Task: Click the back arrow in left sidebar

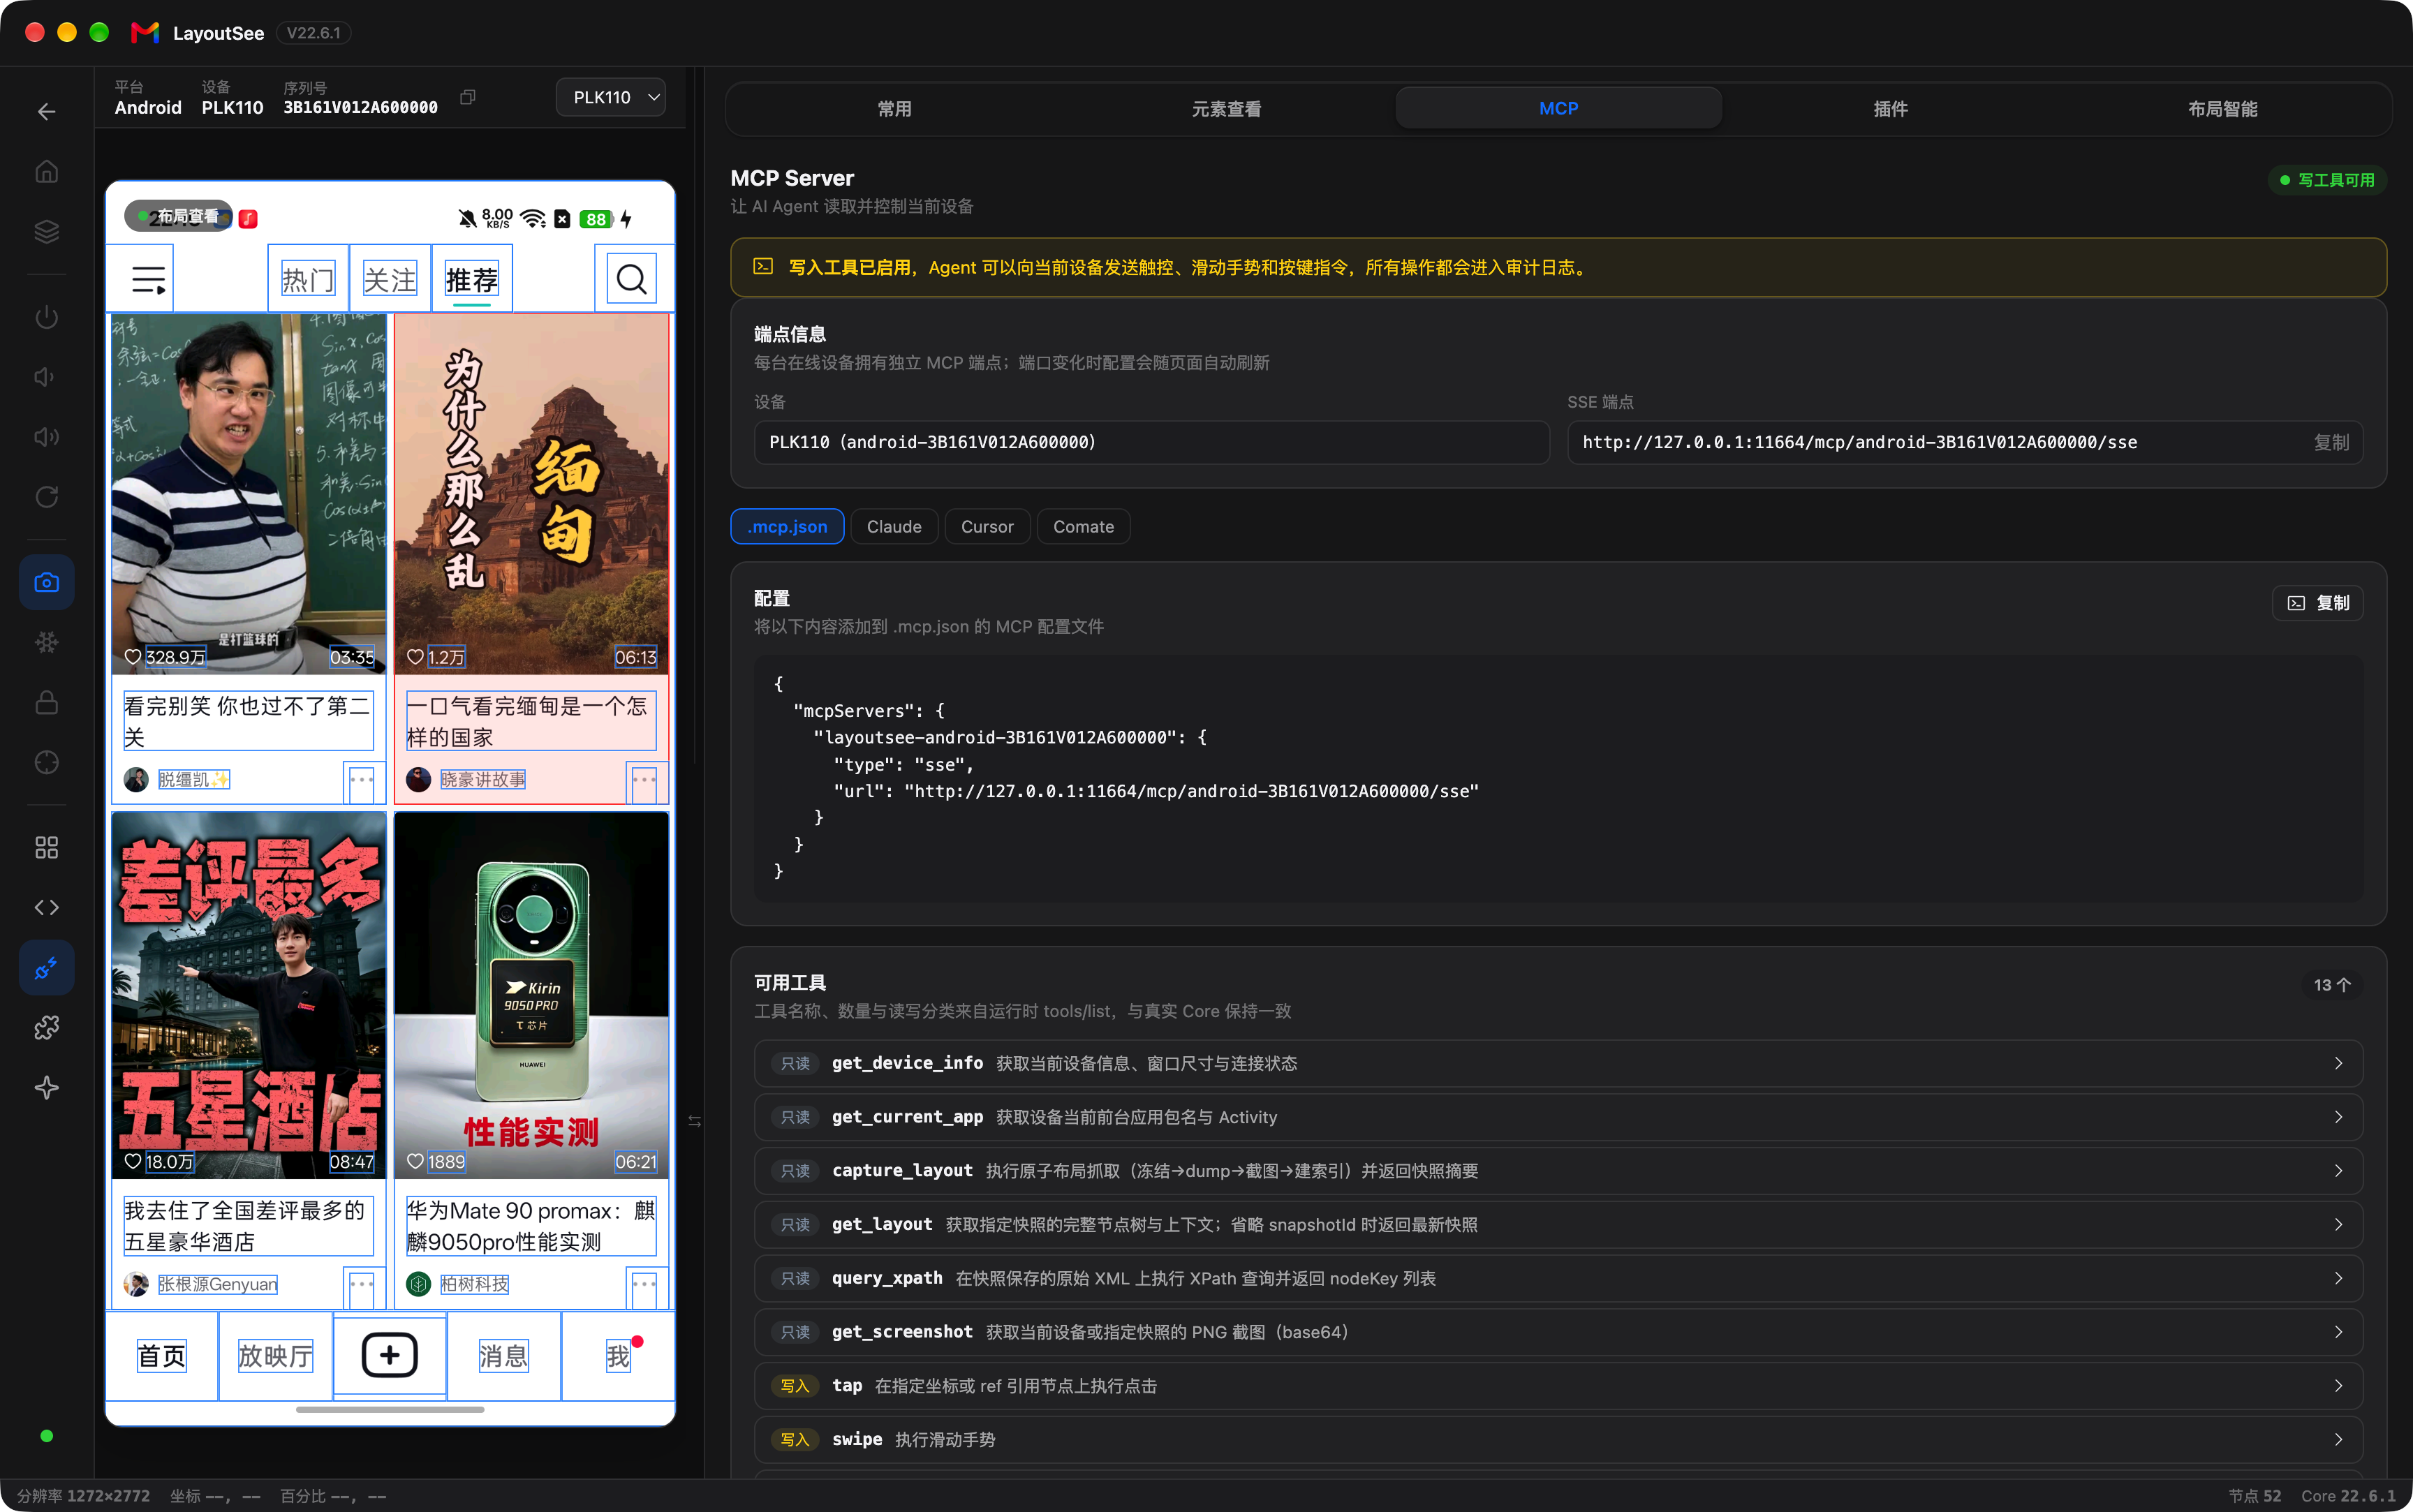Action: pyautogui.click(x=46, y=111)
